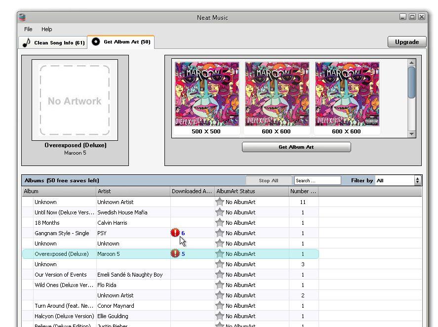The width and height of the screenshot is (438, 327).
Task: Click the star icon in Wild Ones row
Action: (x=220, y=285)
